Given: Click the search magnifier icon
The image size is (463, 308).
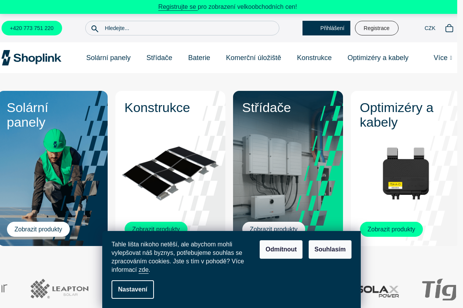Looking at the screenshot, I should coord(95,28).
